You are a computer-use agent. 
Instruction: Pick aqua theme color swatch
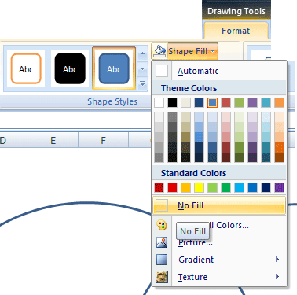pos(266,102)
